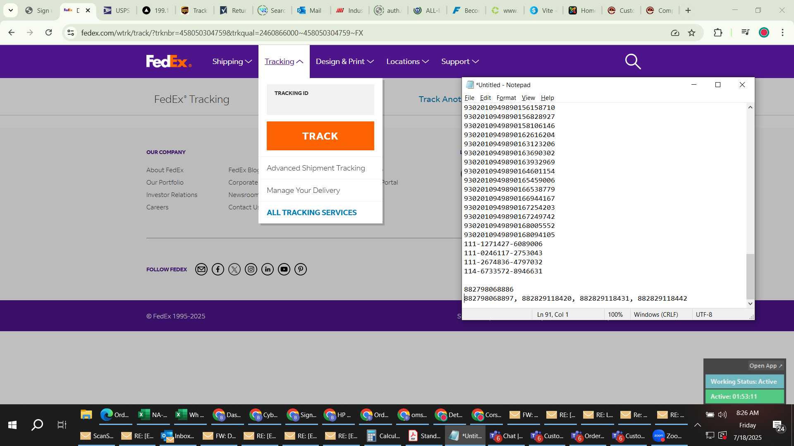Reload the FedEx tracking page
The height and width of the screenshot is (446, 794).
pos(49,33)
